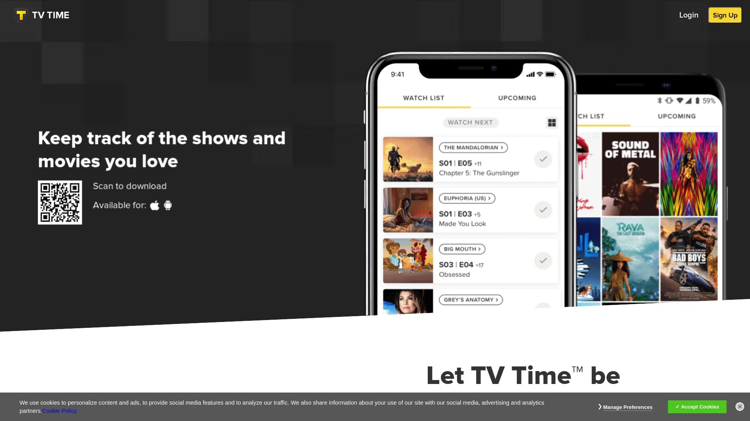Click the TV Time logo icon
The height and width of the screenshot is (421, 750).
[x=21, y=16]
